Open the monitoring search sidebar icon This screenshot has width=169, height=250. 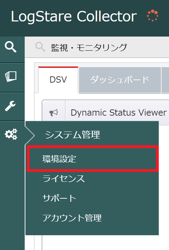click(11, 47)
